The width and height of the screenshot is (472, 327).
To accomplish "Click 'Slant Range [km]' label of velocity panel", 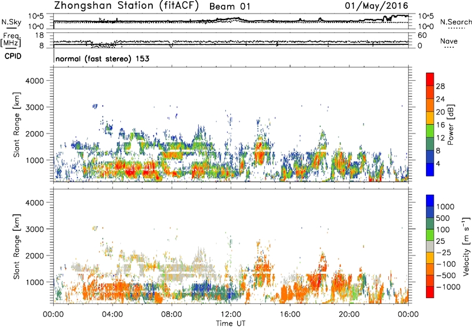I will pyautogui.click(x=17, y=247).
